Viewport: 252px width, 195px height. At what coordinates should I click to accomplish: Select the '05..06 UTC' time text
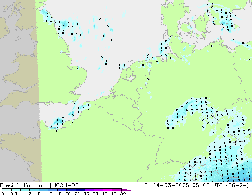[x=207, y=185]
